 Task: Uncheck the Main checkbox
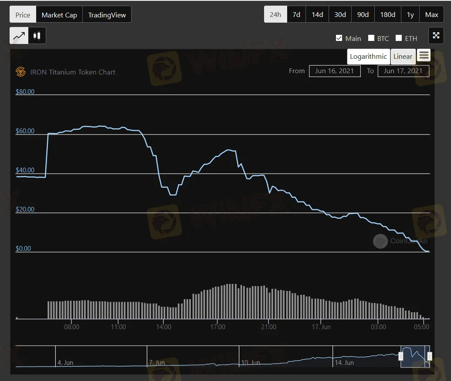click(339, 38)
